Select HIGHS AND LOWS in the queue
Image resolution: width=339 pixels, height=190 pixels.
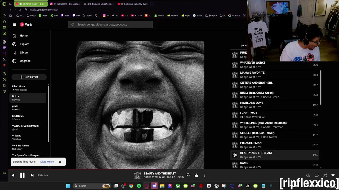(x=275, y=105)
